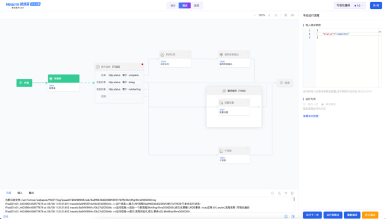Click the minimap icon in canvas toolbar
The image size is (386, 219).
292,15
